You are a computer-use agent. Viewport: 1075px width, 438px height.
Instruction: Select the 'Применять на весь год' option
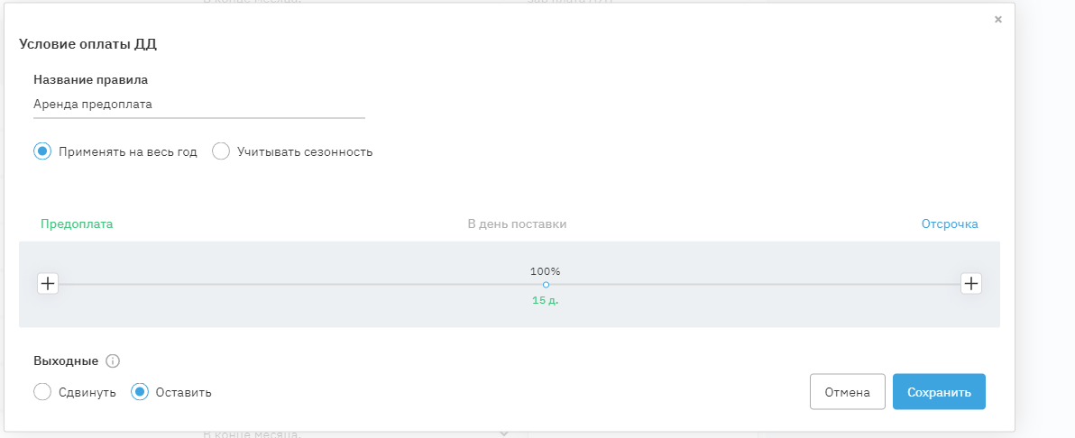tap(41, 151)
